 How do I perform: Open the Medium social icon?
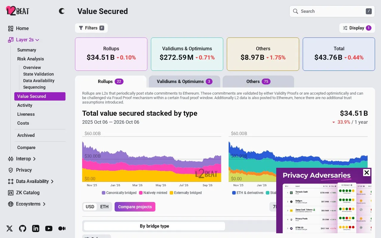point(62,228)
